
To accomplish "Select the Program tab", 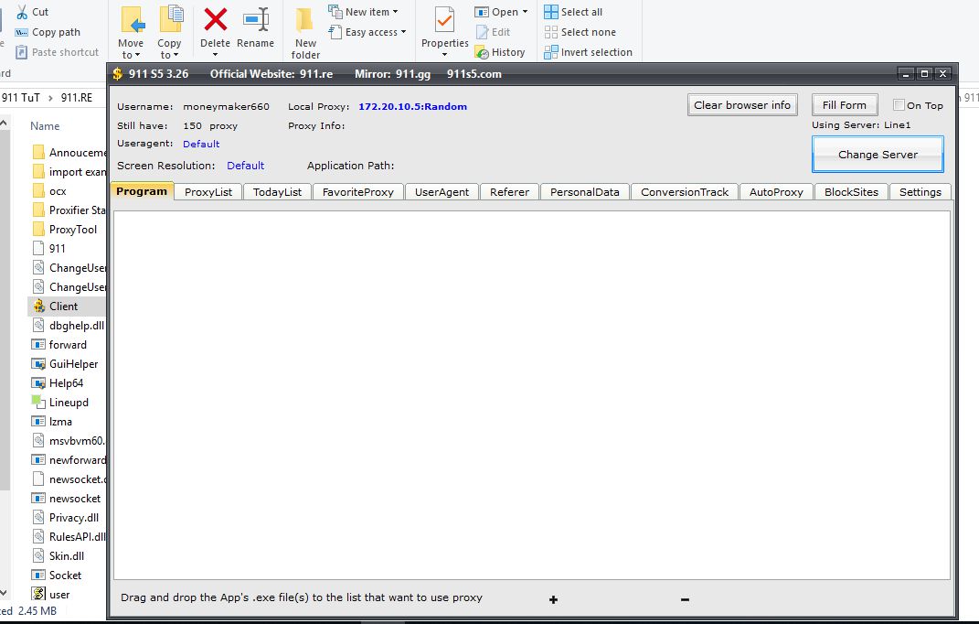I will tap(142, 190).
